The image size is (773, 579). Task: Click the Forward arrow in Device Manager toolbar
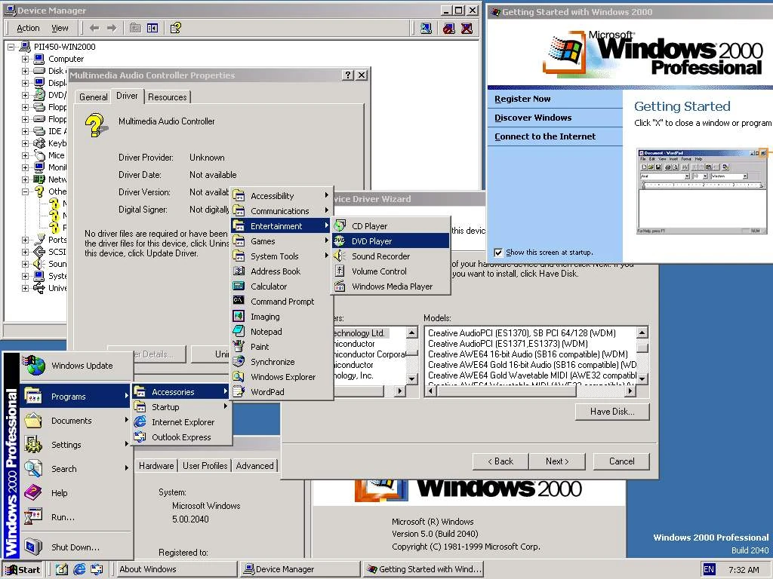point(112,28)
